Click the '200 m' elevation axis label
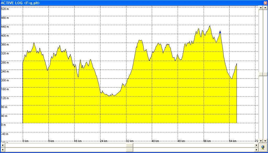 coord(5,80)
